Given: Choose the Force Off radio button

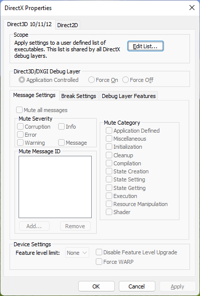Looking at the screenshot, I should (138, 80).
